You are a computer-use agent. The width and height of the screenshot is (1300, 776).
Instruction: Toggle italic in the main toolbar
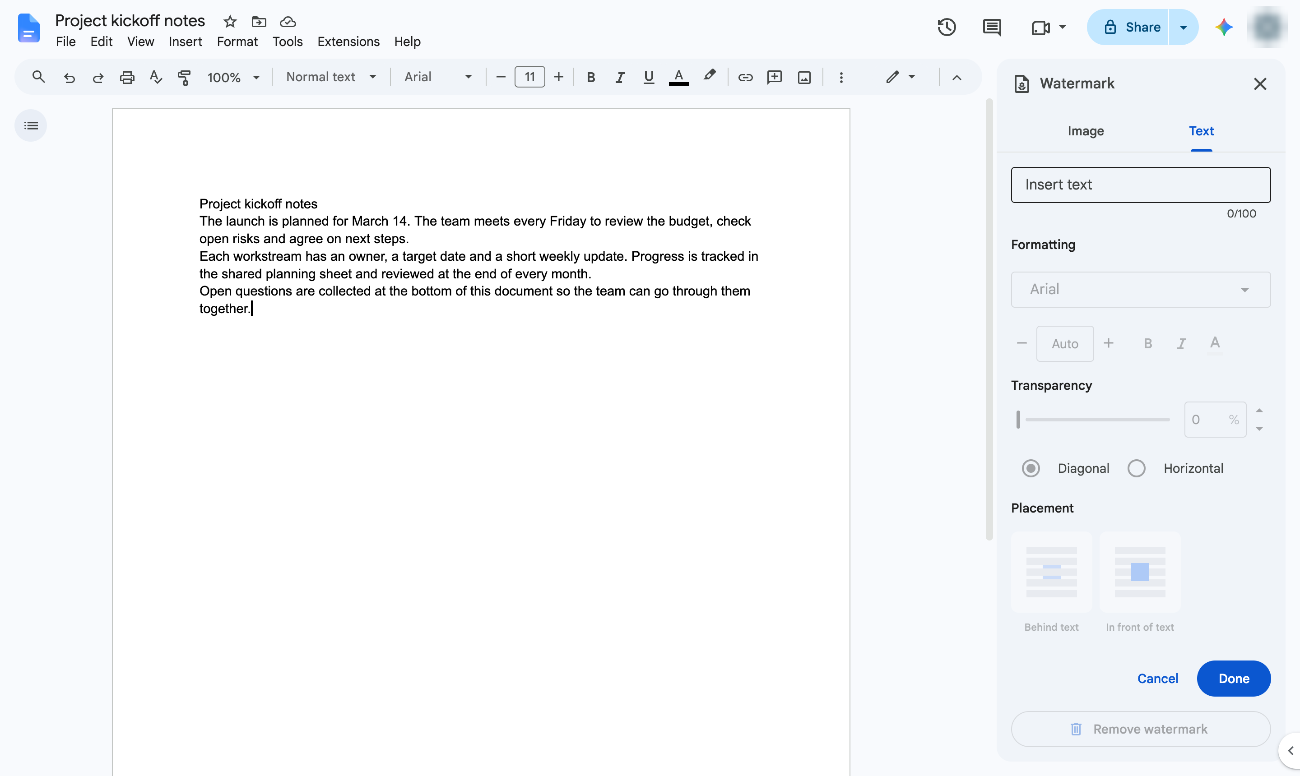(x=620, y=78)
